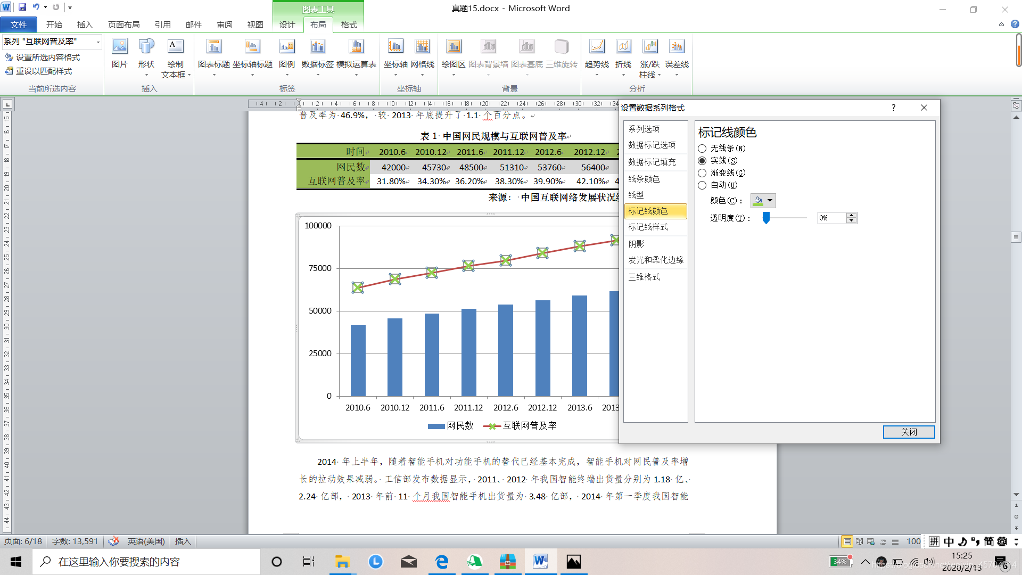Click the 图表标题 (Chart Title) icon
1022x575 pixels.
tap(213, 47)
